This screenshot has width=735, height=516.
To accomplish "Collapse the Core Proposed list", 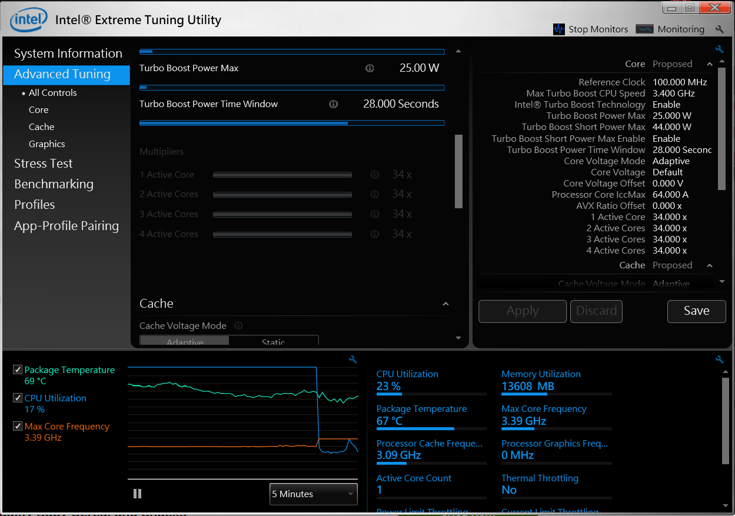I will (x=710, y=64).
